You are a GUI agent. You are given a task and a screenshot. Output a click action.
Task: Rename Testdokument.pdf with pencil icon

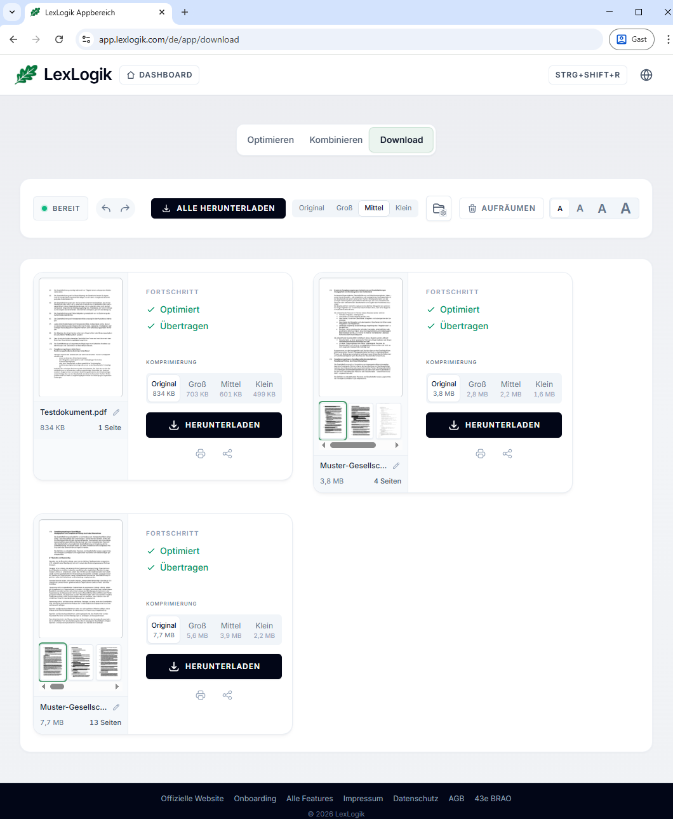tap(116, 412)
